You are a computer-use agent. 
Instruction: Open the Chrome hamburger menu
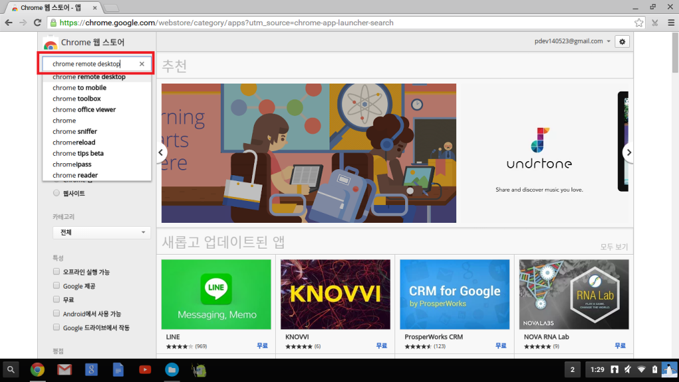[x=671, y=23]
